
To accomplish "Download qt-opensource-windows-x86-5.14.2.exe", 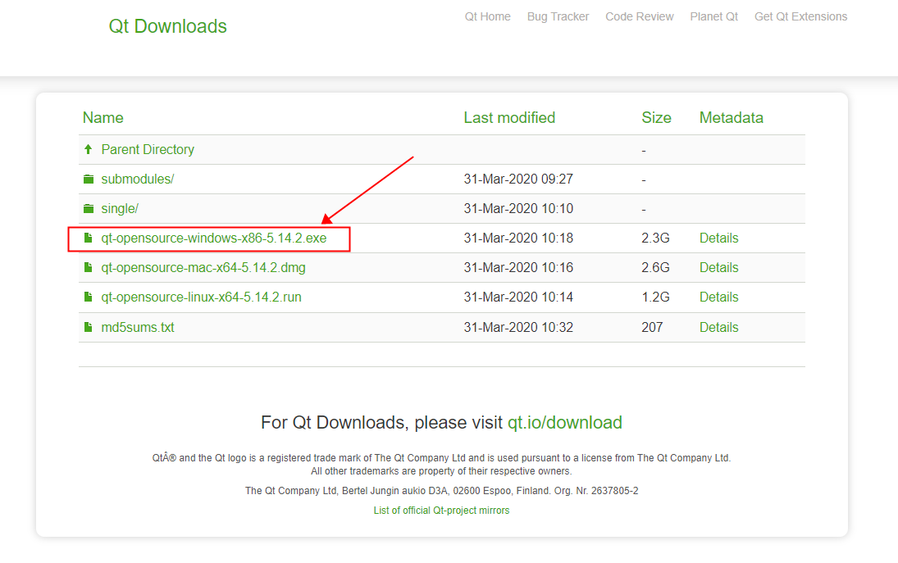I will click(213, 238).
